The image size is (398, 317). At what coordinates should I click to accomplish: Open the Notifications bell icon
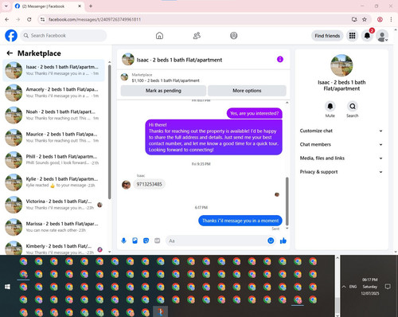(x=367, y=36)
